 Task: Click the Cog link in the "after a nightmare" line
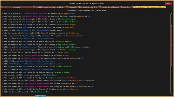coord(66,81)
